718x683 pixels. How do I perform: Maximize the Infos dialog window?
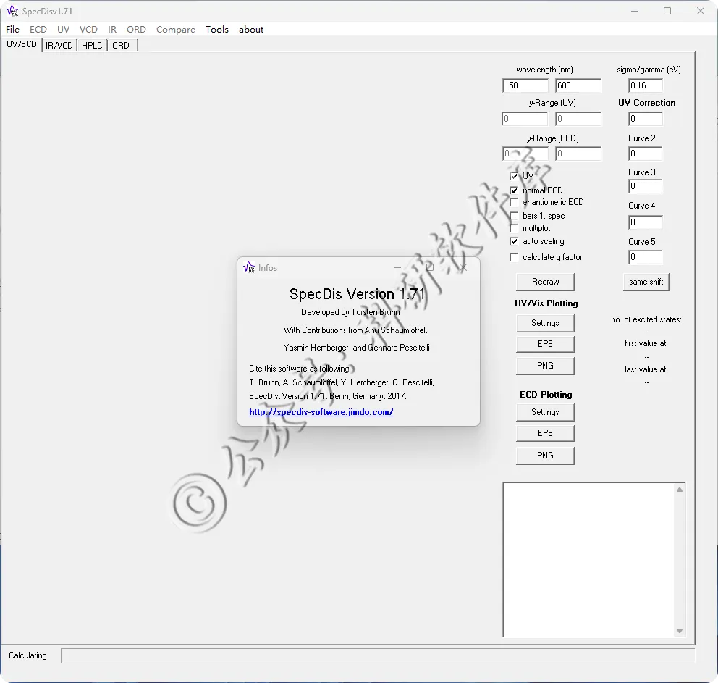430,267
